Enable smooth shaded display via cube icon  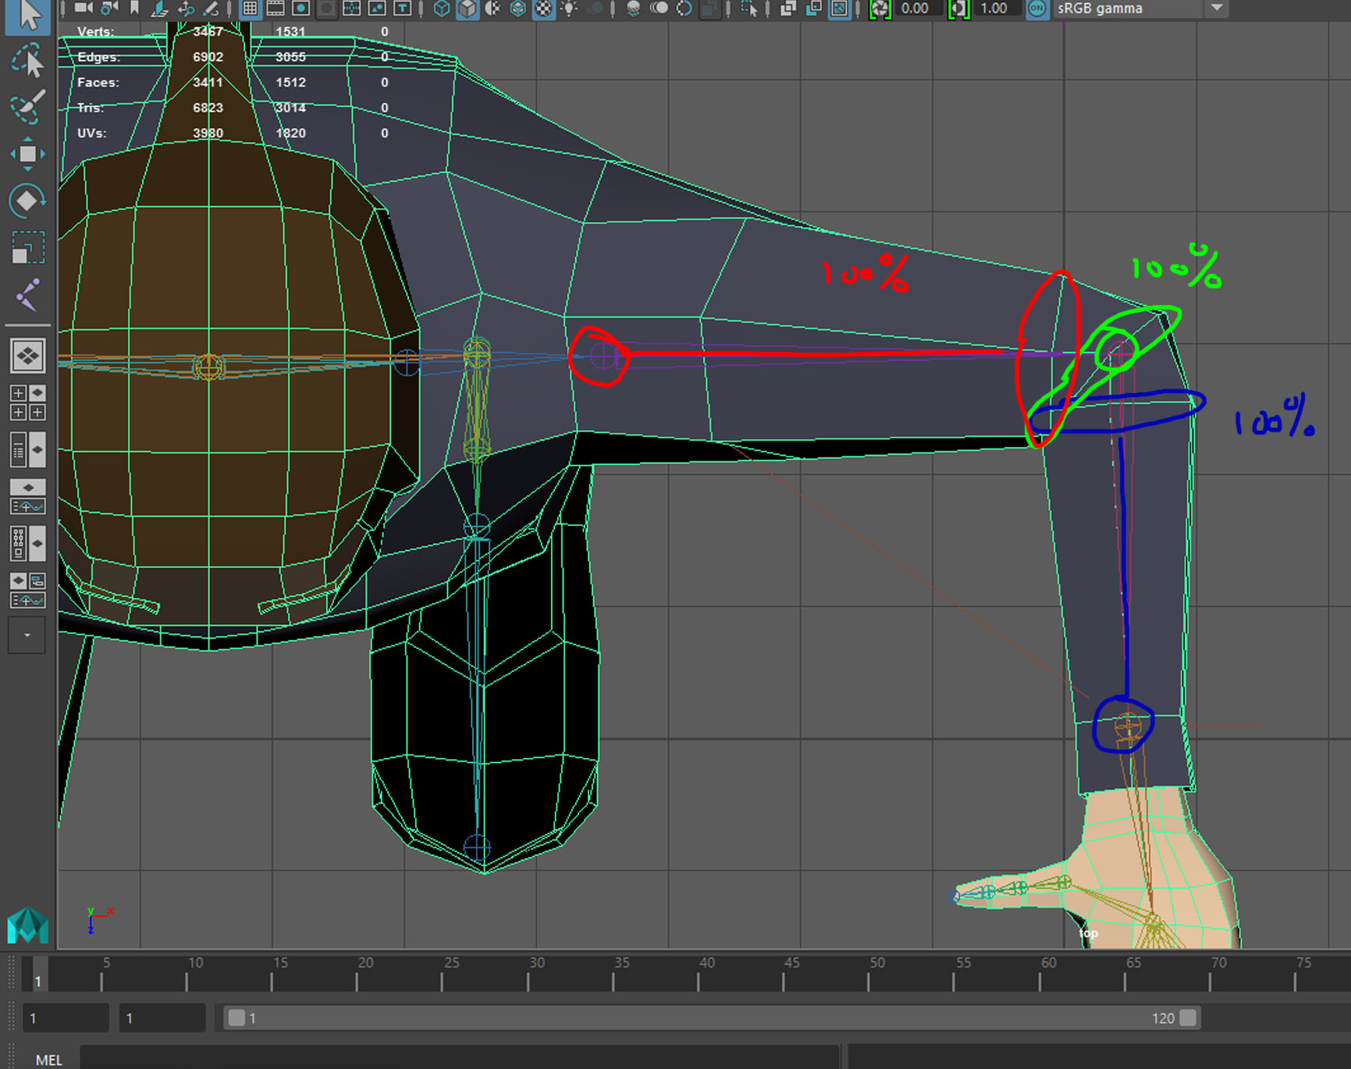click(468, 10)
